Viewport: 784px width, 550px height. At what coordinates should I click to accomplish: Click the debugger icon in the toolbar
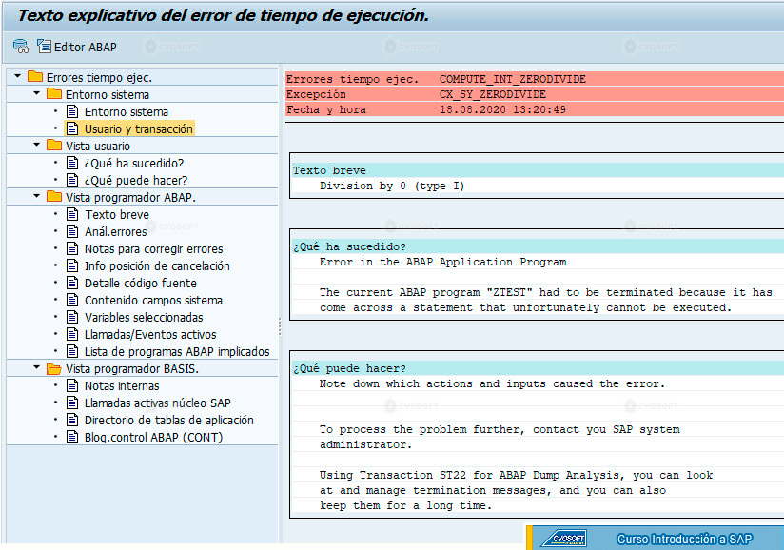point(21,47)
